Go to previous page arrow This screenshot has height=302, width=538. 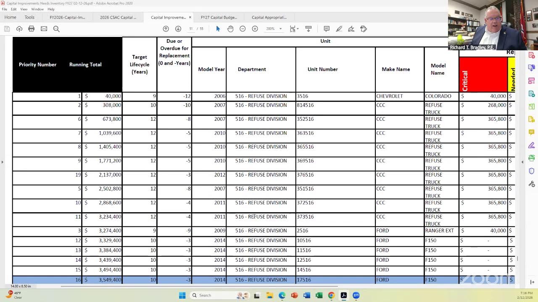(166, 29)
